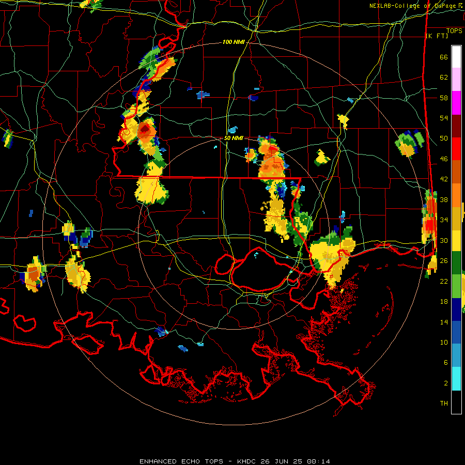Click the "TOPS" legend title
Screen dimensions: 465x465
tap(454, 30)
